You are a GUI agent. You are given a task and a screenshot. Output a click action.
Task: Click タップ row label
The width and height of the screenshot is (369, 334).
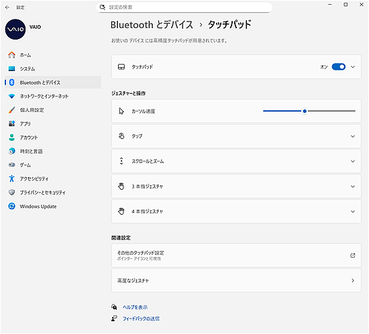[137, 136]
